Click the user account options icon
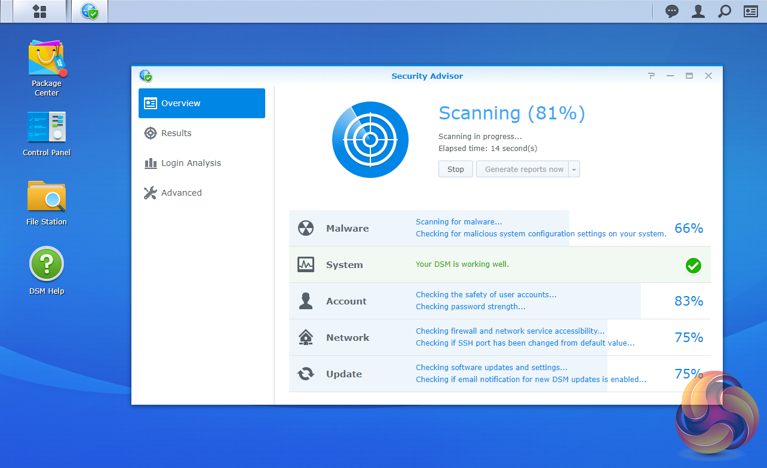This screenshot has width=767, height=468. click(x=698, y=11)
